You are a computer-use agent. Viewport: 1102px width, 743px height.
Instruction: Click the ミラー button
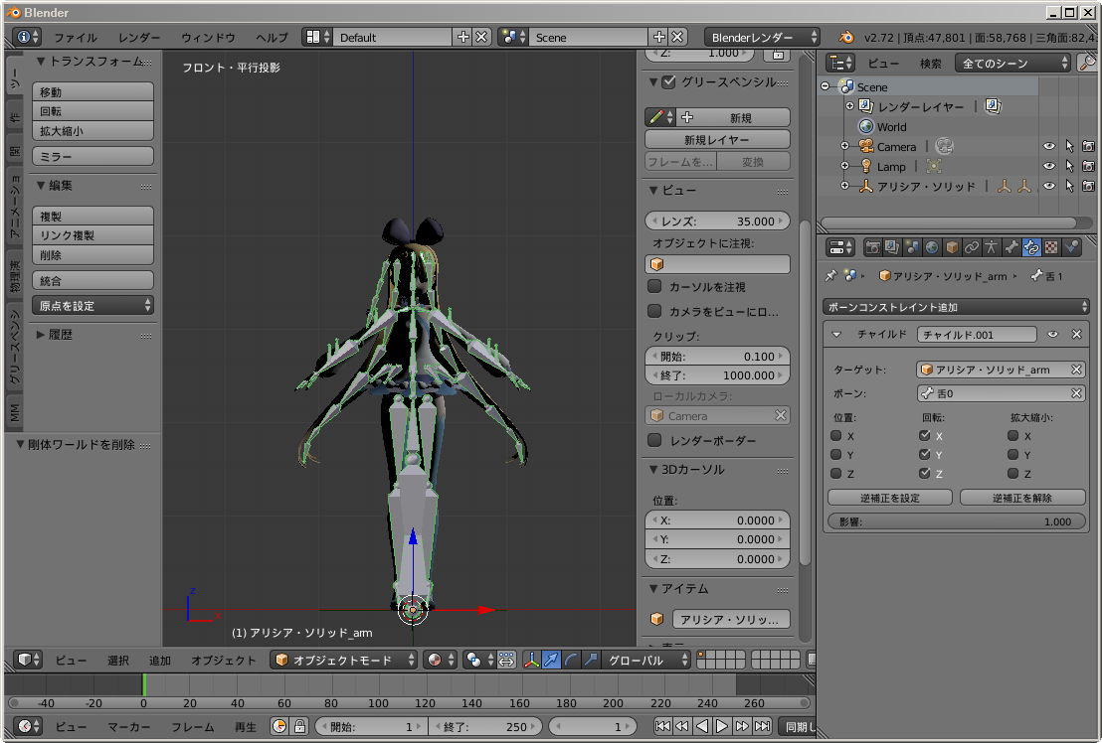tap(92, 156)
